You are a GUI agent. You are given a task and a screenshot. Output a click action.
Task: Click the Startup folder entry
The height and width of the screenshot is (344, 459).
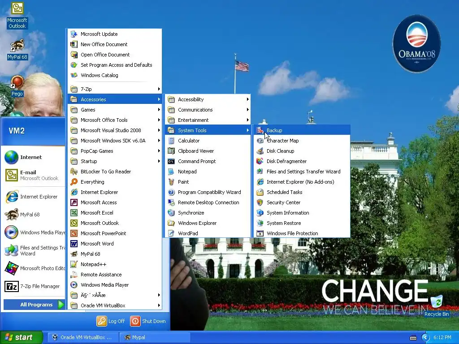[115, 161]
